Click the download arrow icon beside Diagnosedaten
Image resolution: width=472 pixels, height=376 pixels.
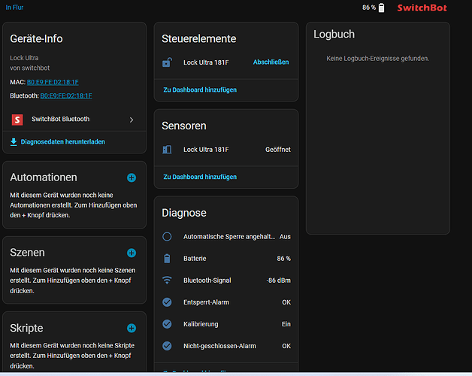(14, 142)
